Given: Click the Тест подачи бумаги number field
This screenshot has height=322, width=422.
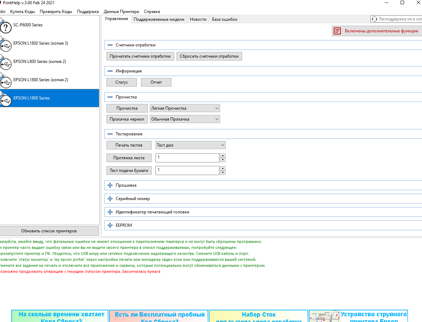Looking at the screenshot, I should coord(187,170).
